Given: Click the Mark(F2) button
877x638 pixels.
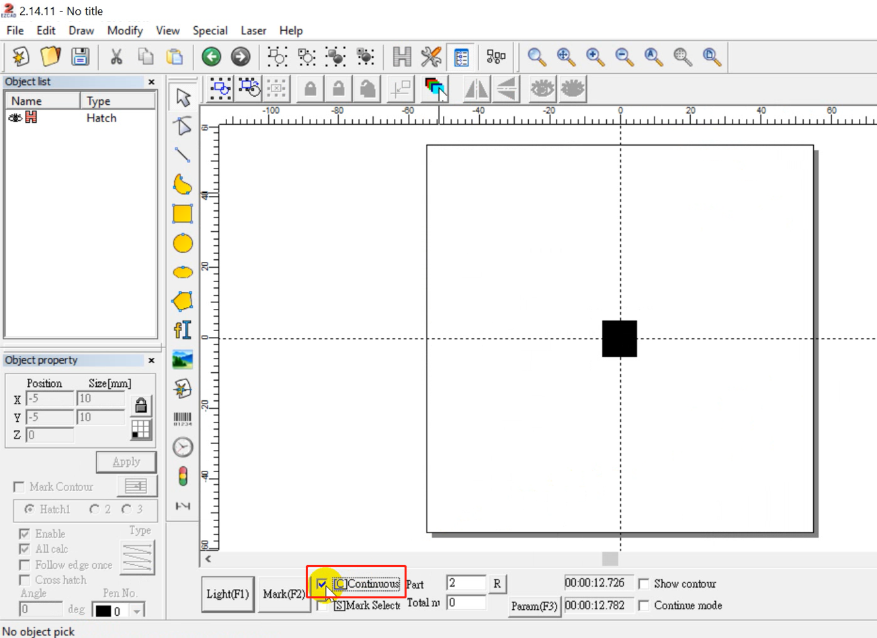Looking at the screenshot, I should (284, 594).
